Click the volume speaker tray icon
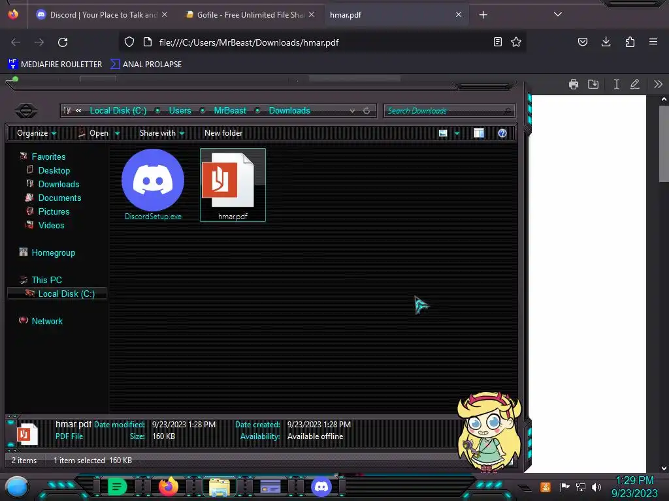The width and height of the screenshot is (669, 501). [596, 487]
